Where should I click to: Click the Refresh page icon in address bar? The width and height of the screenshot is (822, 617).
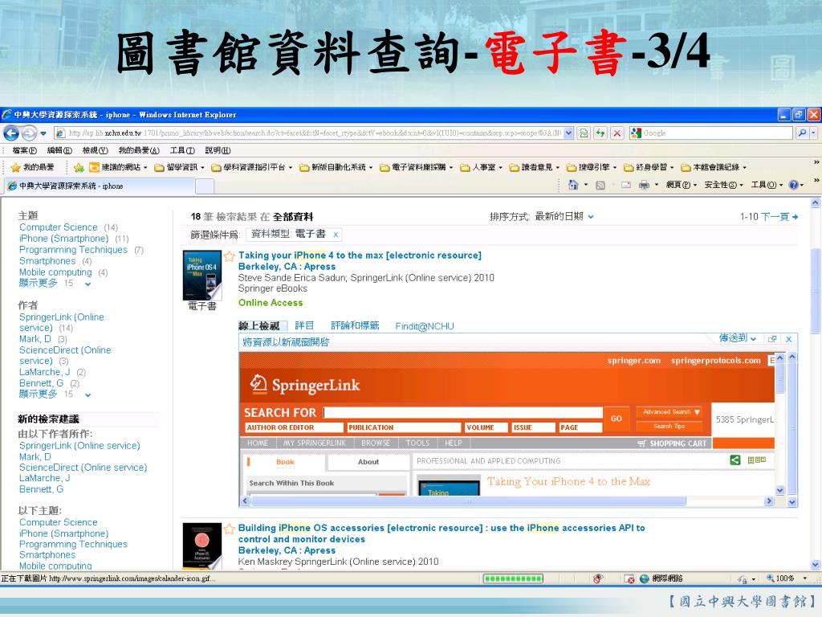tap(600, 133)
